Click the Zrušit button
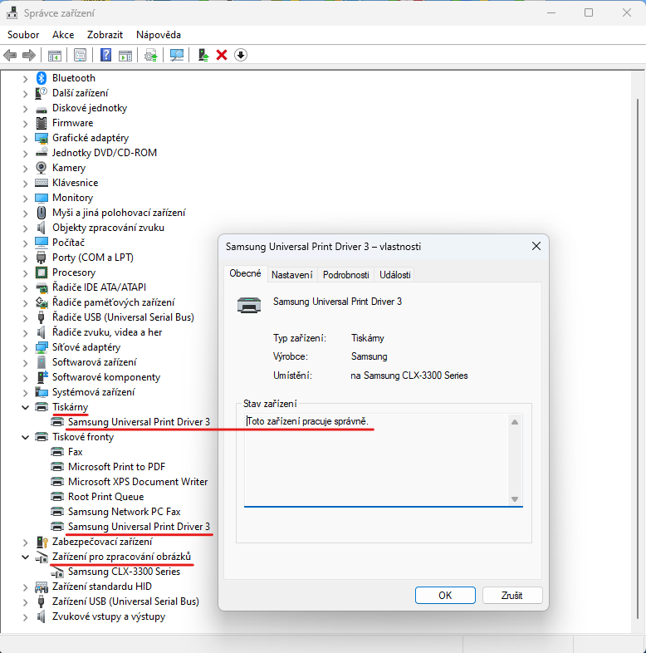Viewport: 646px width, 653px height. [x=512, y=595]
